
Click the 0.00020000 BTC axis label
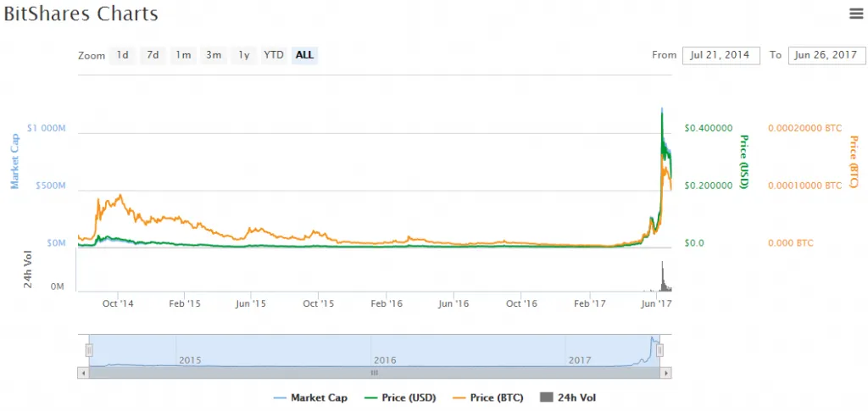pos(805,128)
